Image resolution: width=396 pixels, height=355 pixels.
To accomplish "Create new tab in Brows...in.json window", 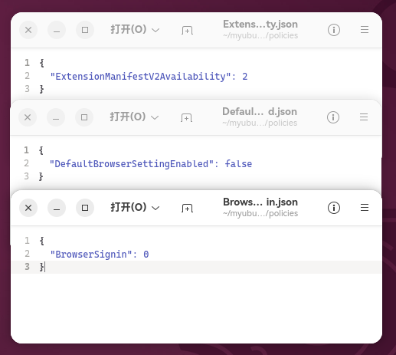I will 187,208.
